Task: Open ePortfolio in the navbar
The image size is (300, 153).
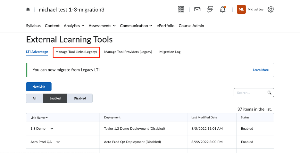Action: pos(165,26)
